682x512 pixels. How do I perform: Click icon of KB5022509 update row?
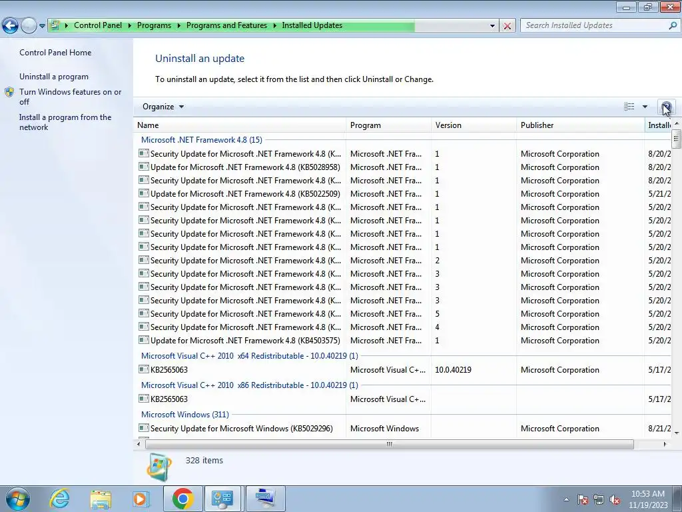pos(144,193)
